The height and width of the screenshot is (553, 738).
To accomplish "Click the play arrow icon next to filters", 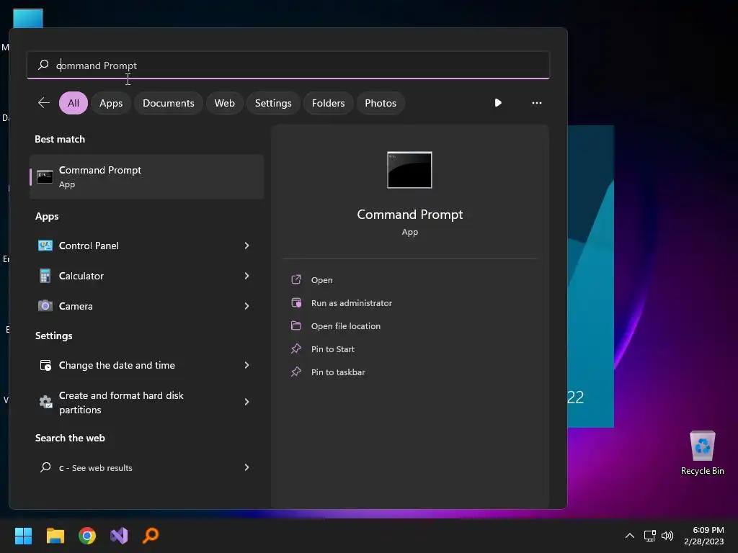I will (x=498, y=102).
